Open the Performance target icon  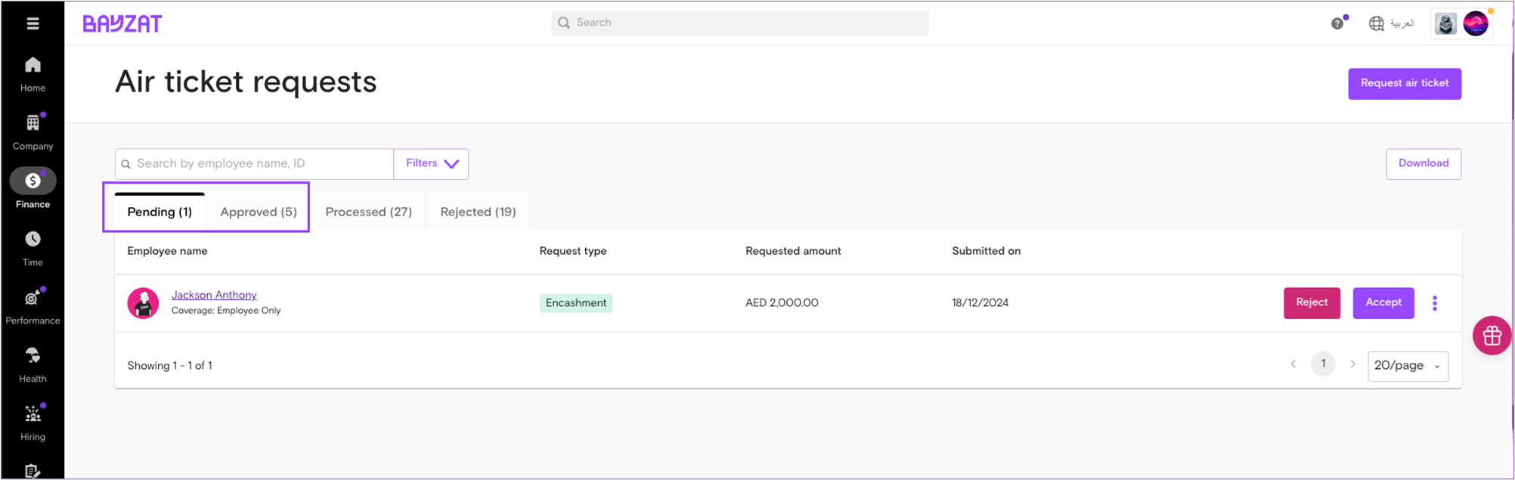pos(33,298)
